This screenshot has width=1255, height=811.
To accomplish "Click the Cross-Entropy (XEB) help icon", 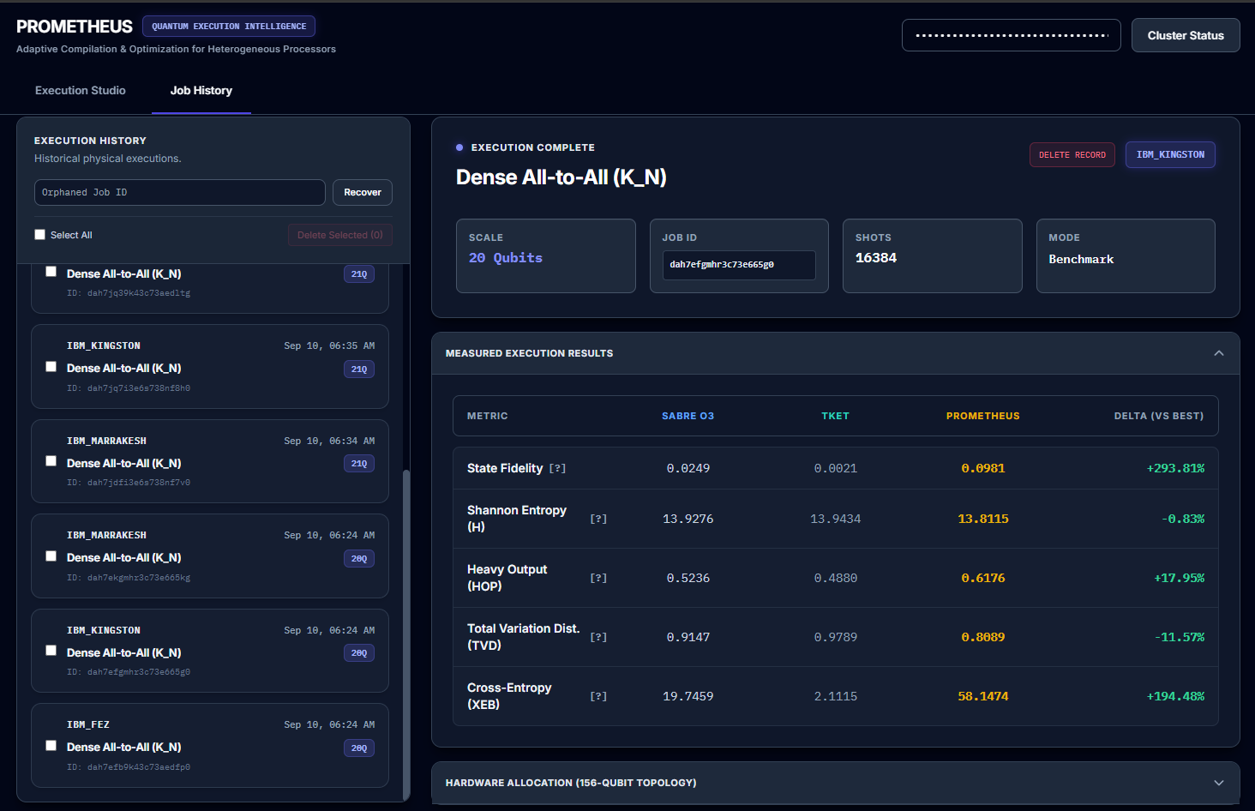I will [x=598, y=696].
